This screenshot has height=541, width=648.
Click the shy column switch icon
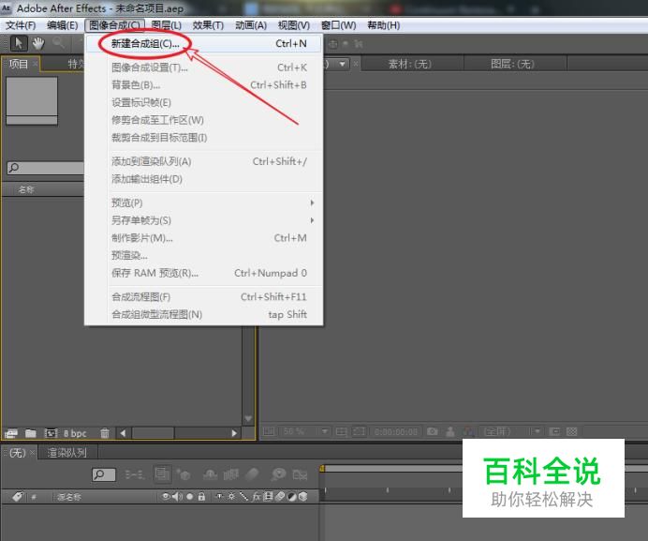click(x=219, y=496)
